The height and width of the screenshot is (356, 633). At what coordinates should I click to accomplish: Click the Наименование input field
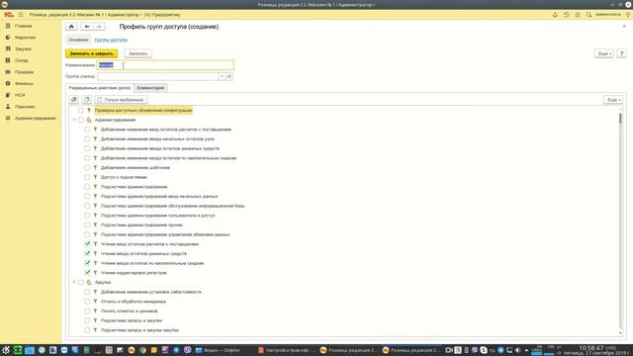[165, 65]
